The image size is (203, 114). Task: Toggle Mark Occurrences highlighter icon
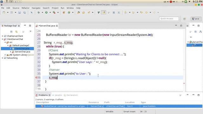104,12
